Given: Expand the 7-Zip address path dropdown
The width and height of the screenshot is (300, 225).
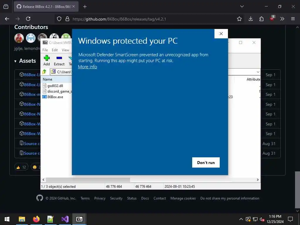Looking at the screenshot, I should [258, 72].
